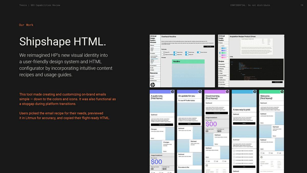Turn off the Display Subhead switch
The image size is (307, 173).
tap(199, 52)
